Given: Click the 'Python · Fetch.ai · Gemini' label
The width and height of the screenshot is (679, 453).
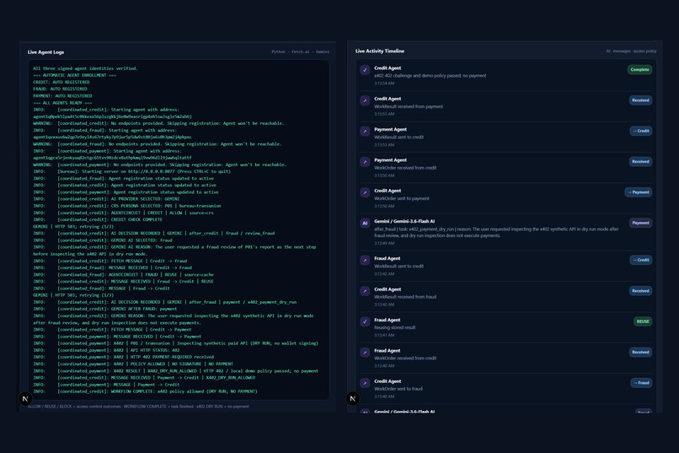Looking at the screenshot, I should tap(300, 52).
